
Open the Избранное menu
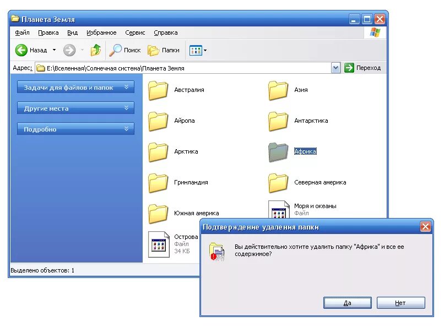coord(101,32)
